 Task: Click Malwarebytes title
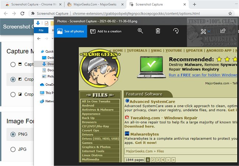click(x=145, y=134)
